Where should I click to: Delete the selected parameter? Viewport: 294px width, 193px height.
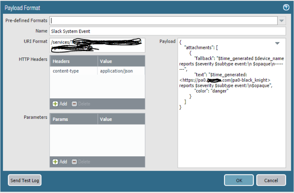coord(81,162)
